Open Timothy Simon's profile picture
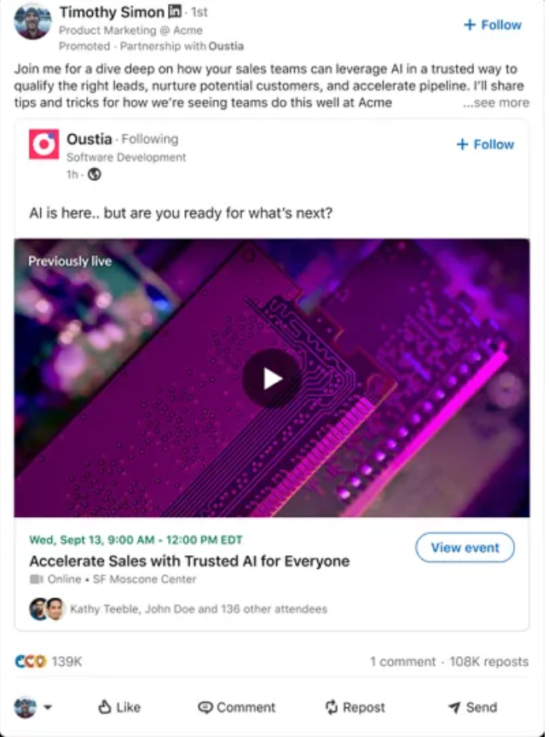 (32, 21)
